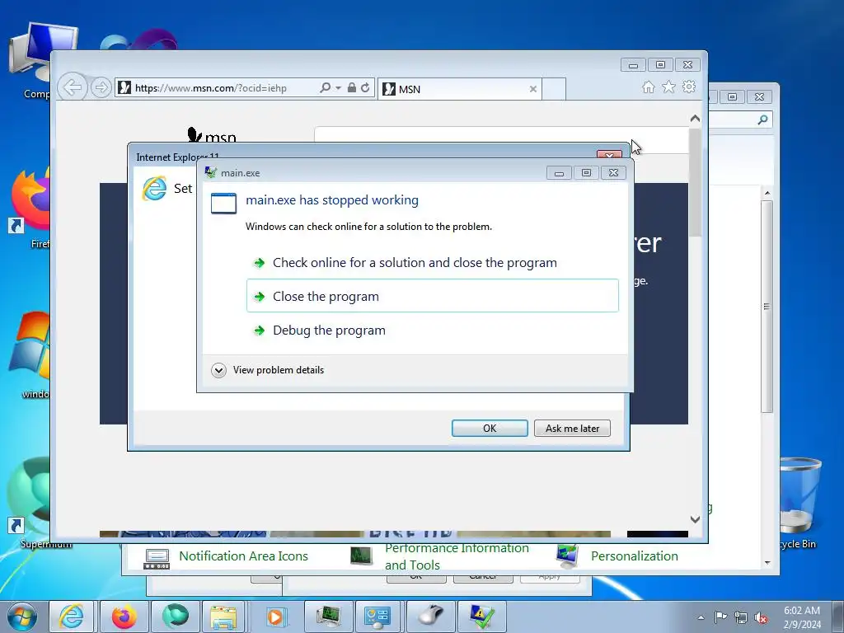The height and width of the screenshot is (633, 844).
Task: Open address bar autocomplete dropdown arrow
Action: click(338, 87)
